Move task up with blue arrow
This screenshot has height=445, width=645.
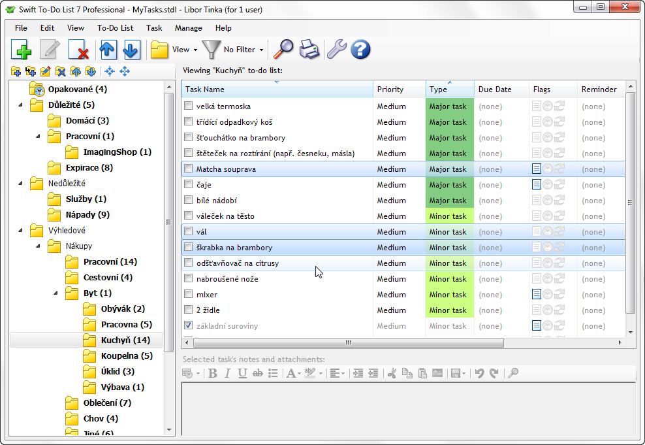click(107, 50)
